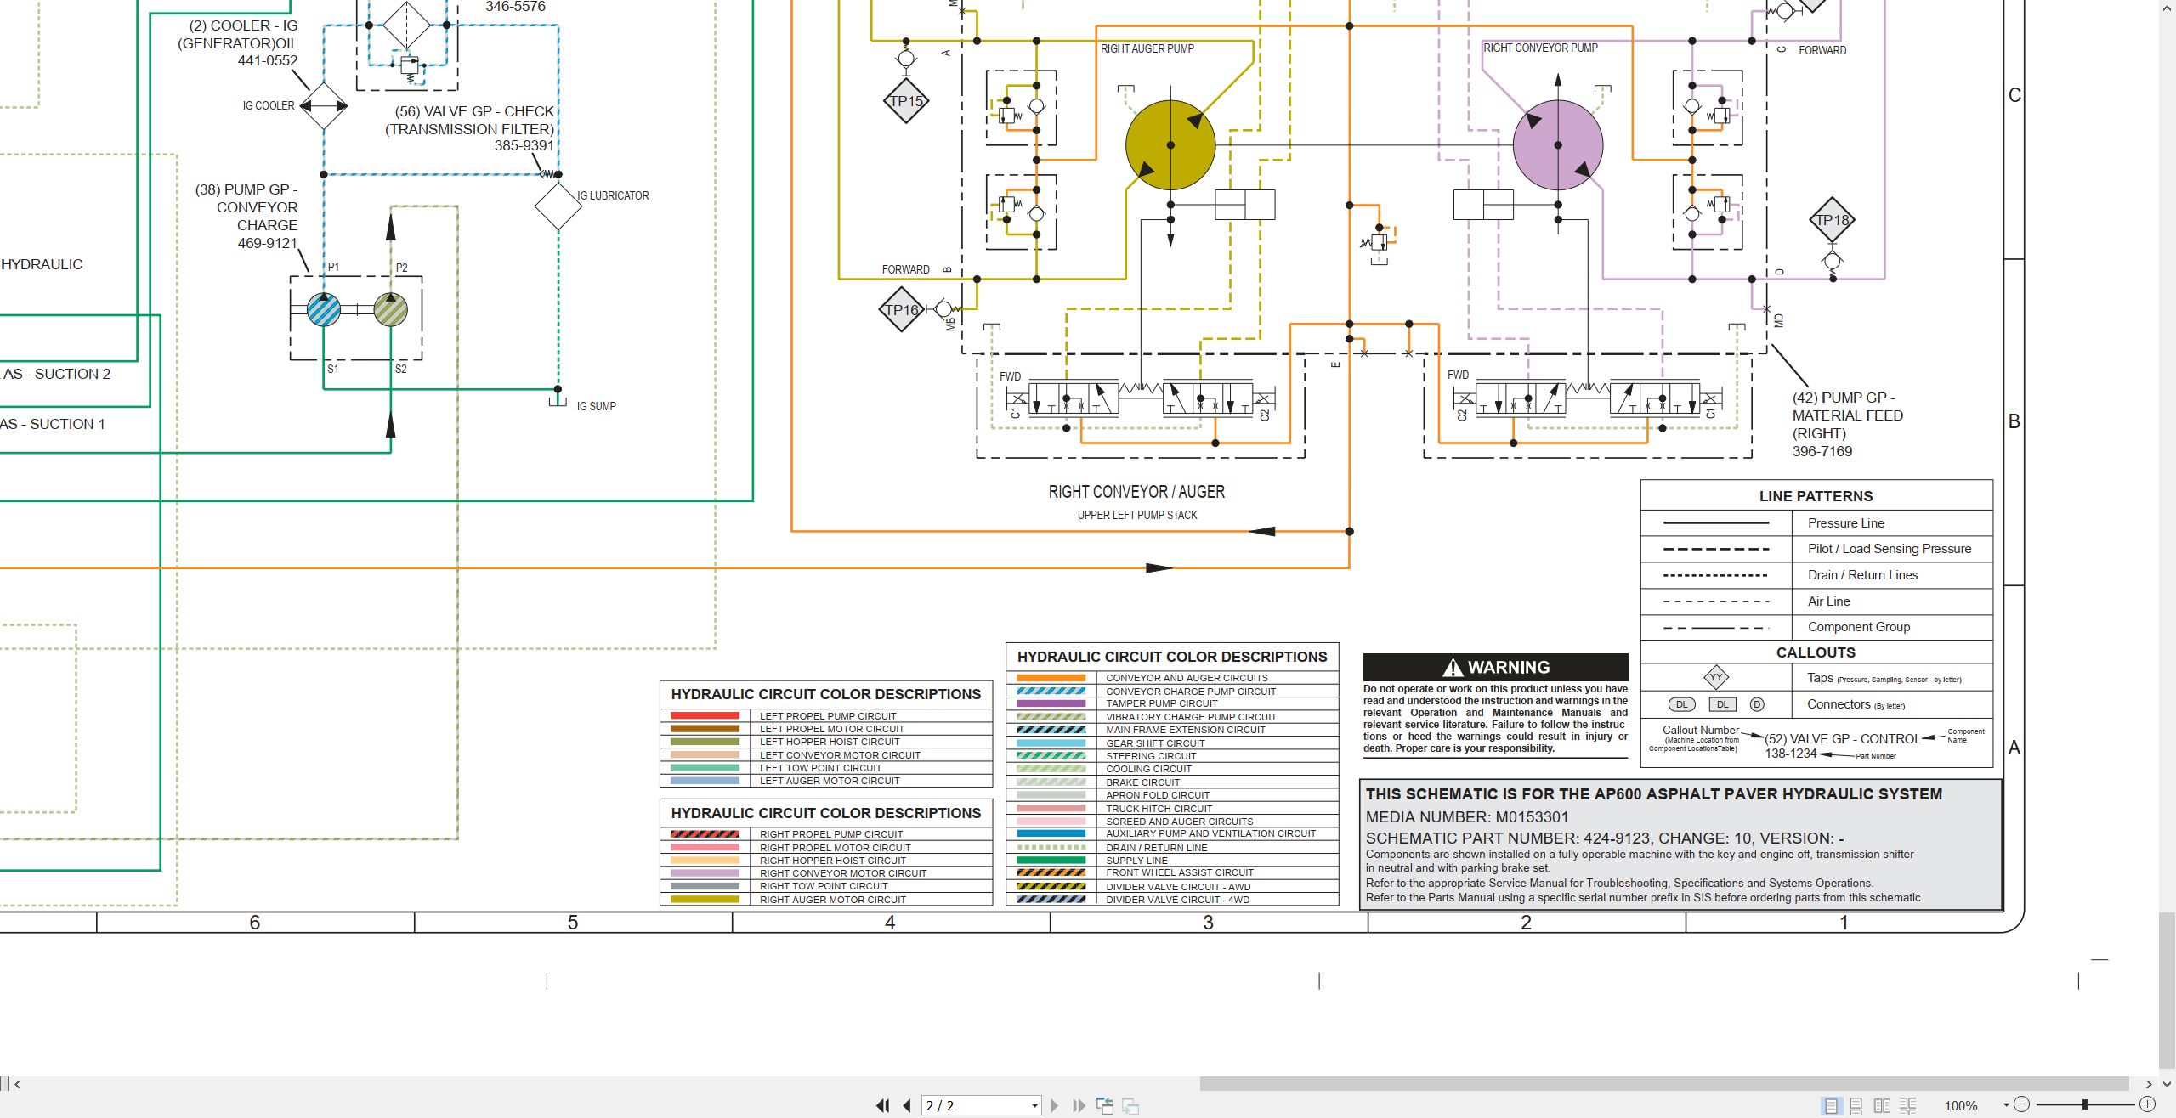Click the LINE PATTERNS heading

[1816, 496]
